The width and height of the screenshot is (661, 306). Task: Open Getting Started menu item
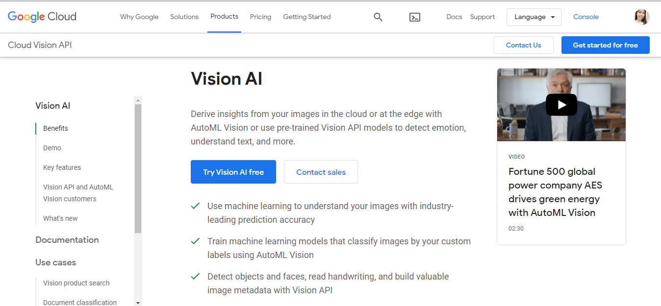click(307, 17)
